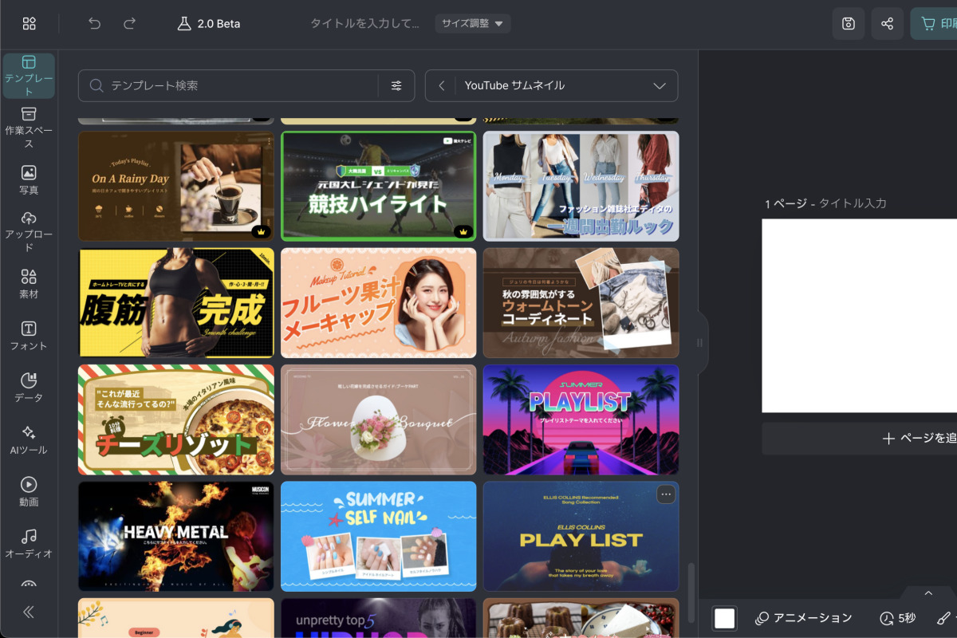Image resolution: width=957 pixels, height=638 pixels.
Task: Select the テンプレート sidebar tab
Action: coord(28,68)
